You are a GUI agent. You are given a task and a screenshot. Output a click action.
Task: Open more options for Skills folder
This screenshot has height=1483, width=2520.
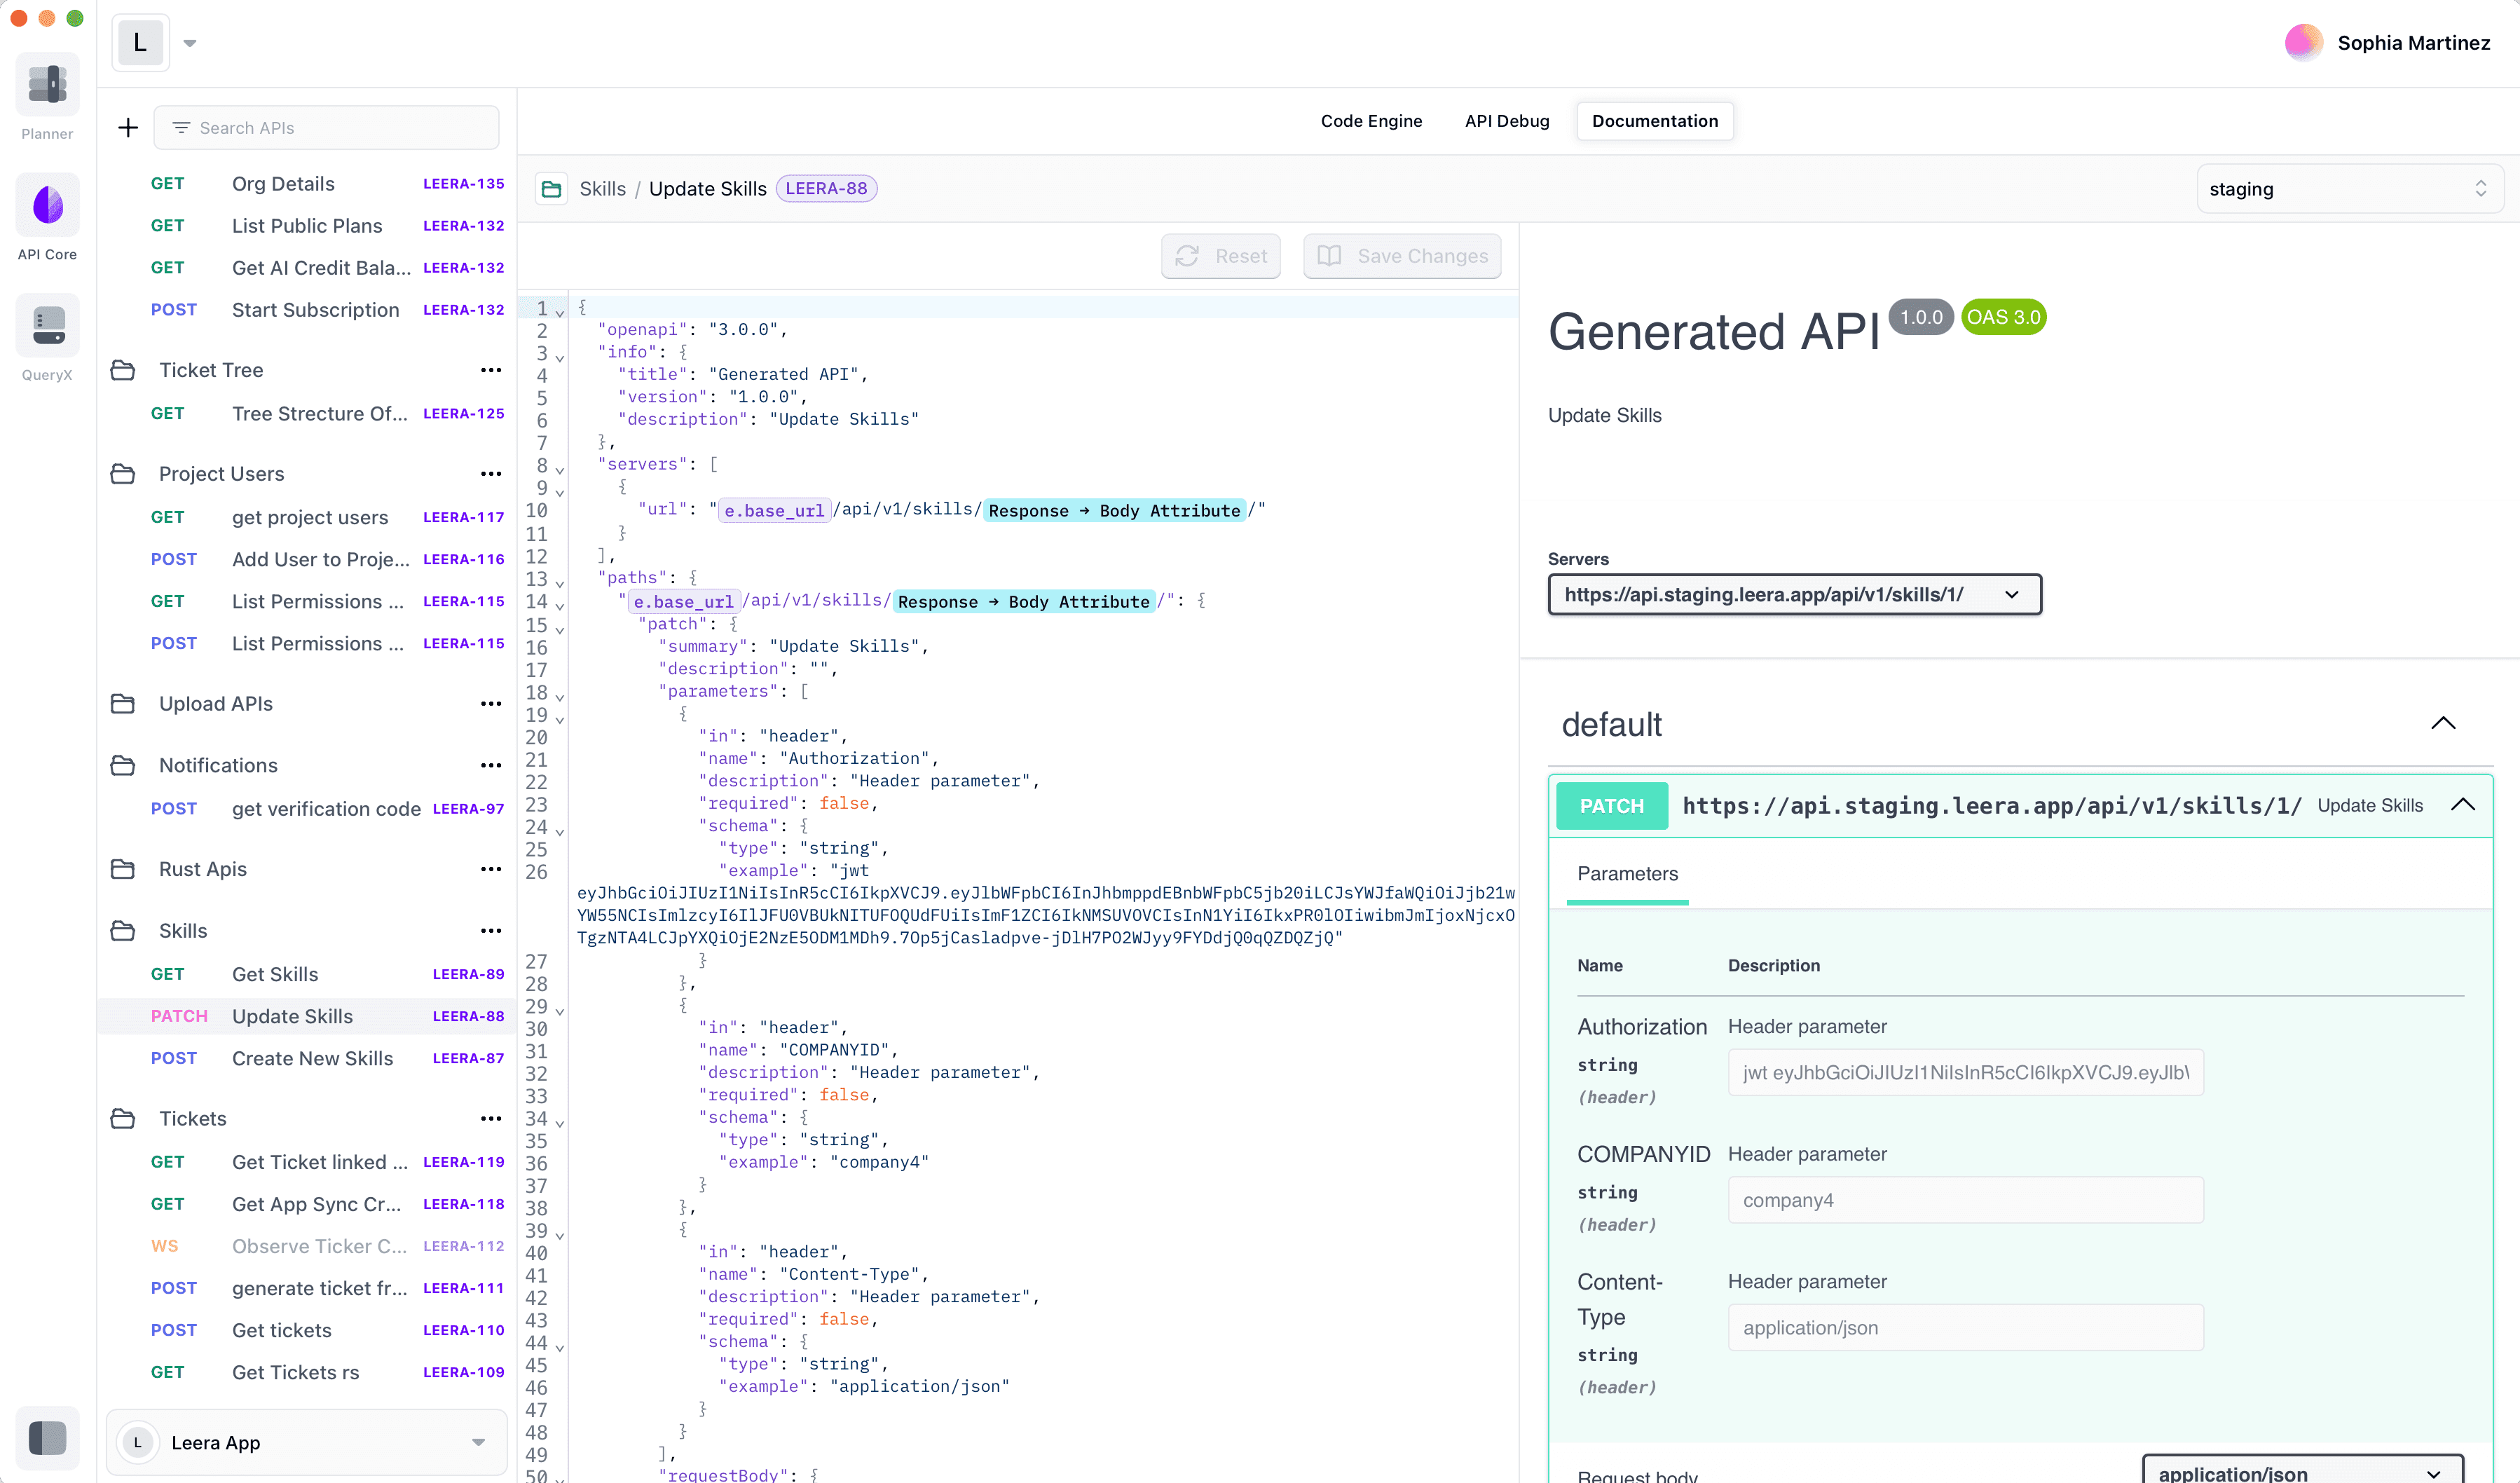pos(491,931)
